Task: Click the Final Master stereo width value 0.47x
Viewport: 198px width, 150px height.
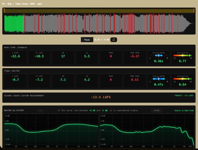Action: [x=159, y=84]
